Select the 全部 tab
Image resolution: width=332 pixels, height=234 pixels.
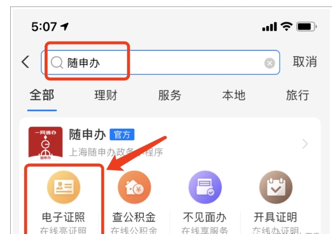coord(42,95)
